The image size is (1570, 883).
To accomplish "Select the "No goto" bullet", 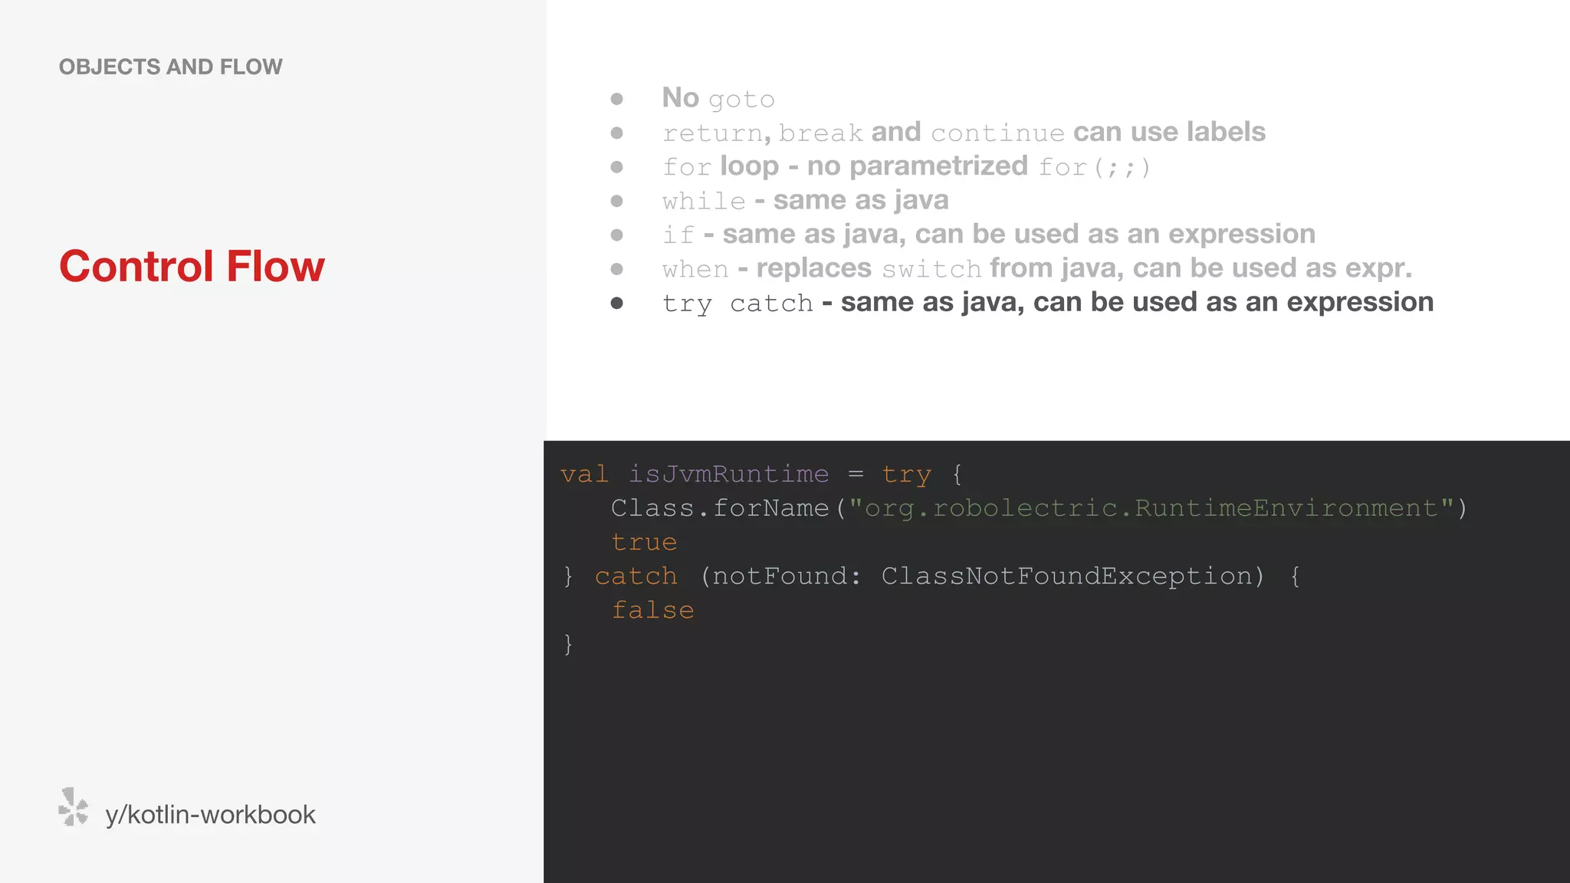I will (x=718, y=98).
